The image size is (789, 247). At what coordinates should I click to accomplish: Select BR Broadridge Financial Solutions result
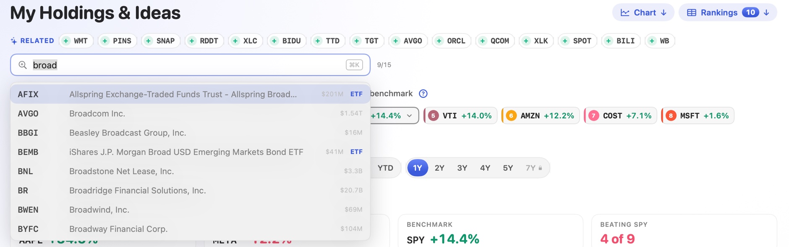coord(190,190)
